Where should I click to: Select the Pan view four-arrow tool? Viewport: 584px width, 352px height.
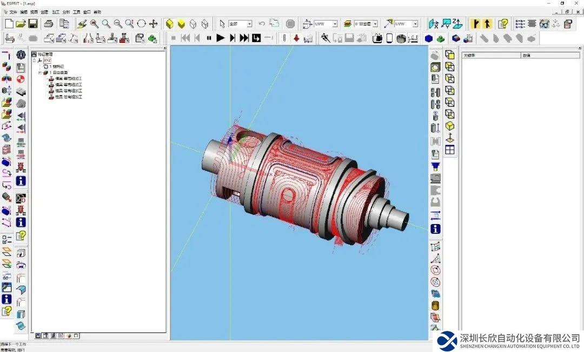point(154,24)
